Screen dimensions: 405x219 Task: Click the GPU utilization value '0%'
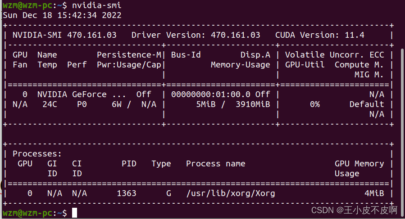tap(315, 104)
